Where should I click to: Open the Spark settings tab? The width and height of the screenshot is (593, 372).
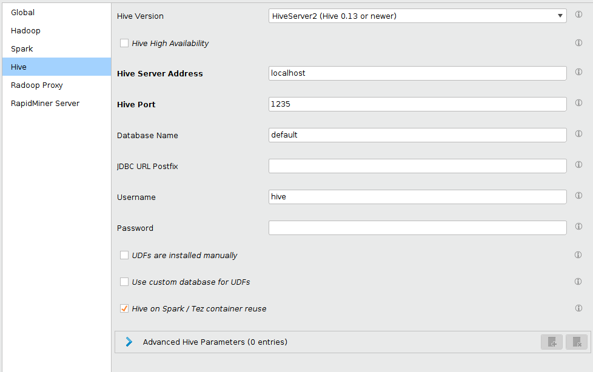pos(22,48)
